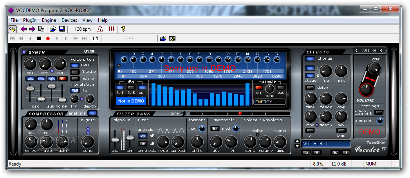The width and height of the screenshot is (410, 178).
Task: Click the red R waveform button
Action: coord(63,79)
